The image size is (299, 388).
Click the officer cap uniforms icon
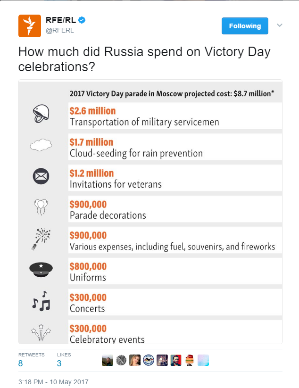[41, 269]
